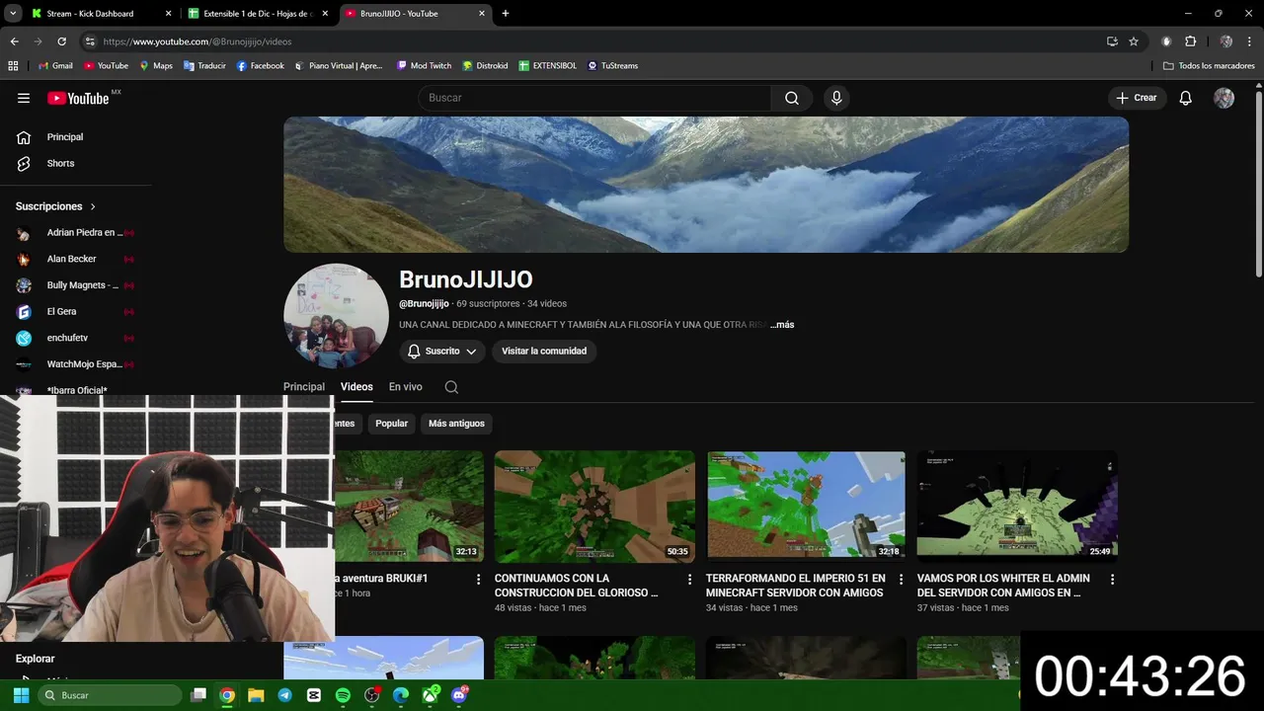Screen dimensions: 1264x711
Task: Open options for VAMOS POR LOS WHITER video
Action: (1113, 580)
